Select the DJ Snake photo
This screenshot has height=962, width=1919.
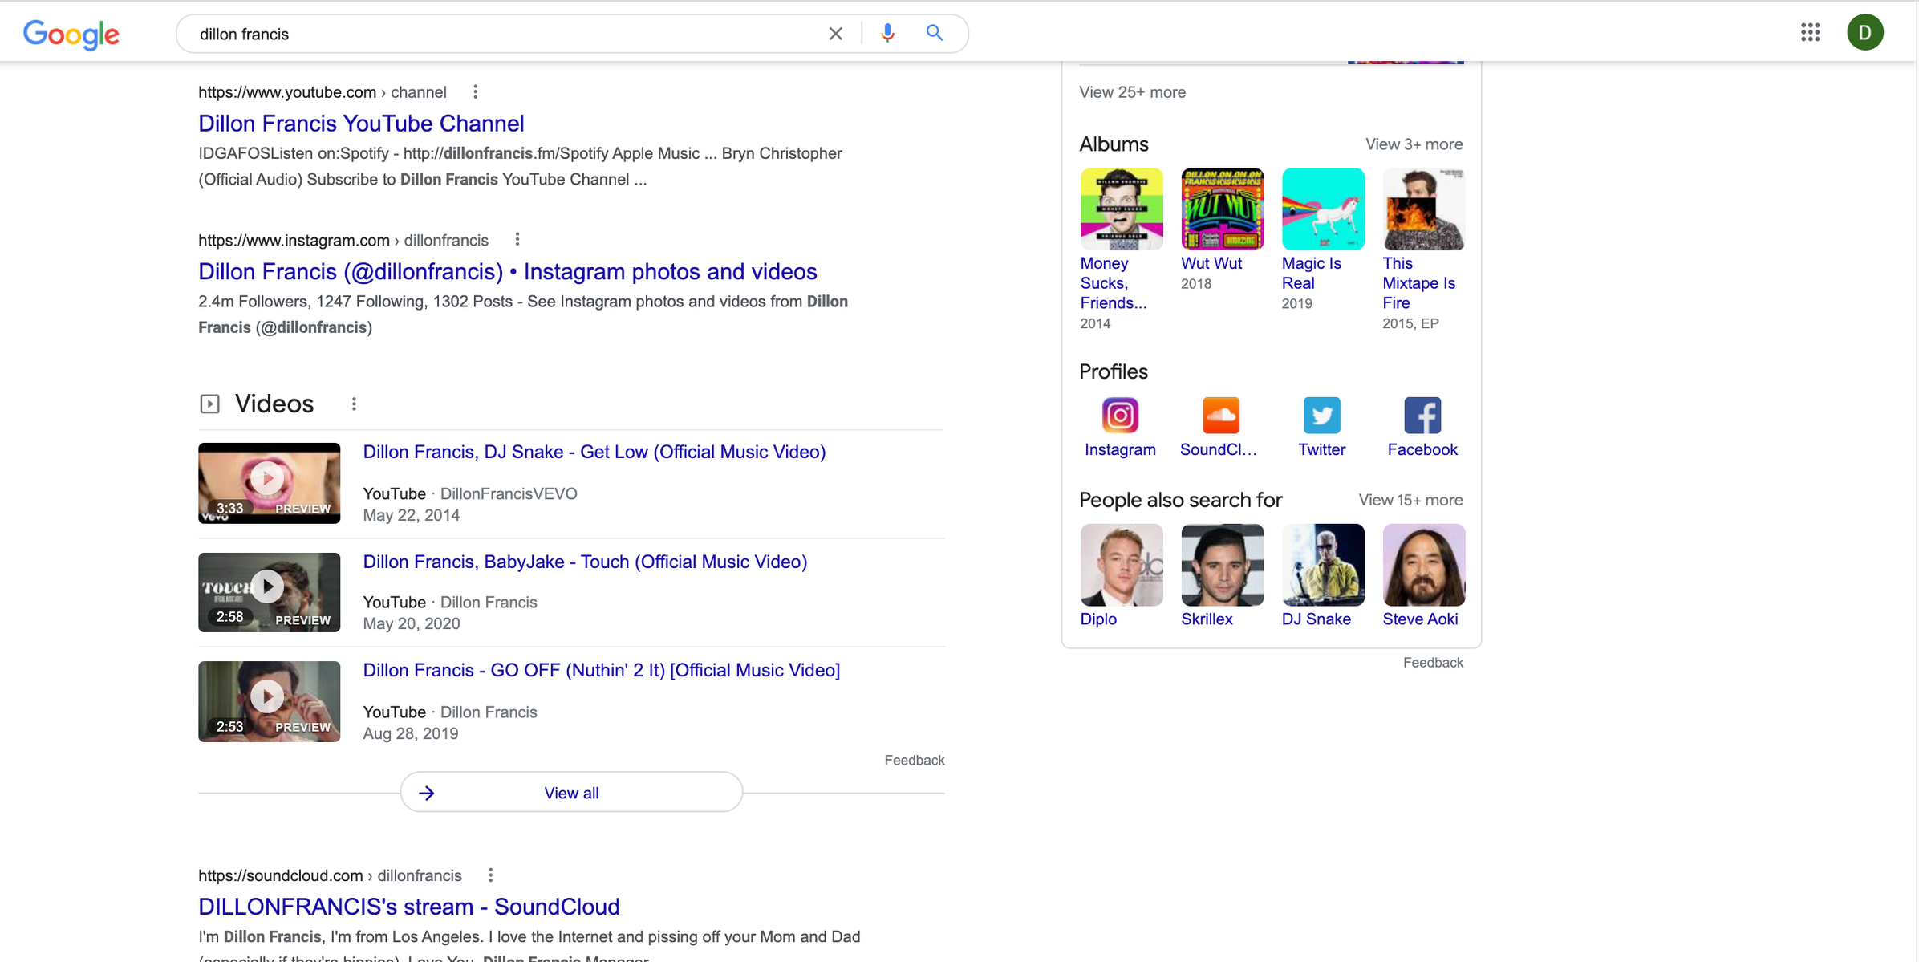pos(1323,565)
